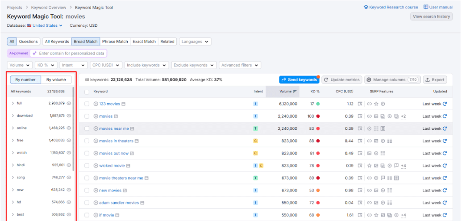
Task: Switch to the Questions tab
Action: coord(28,42)
